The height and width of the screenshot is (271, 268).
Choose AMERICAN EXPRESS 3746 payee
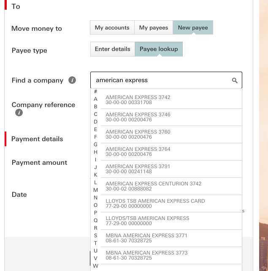coord(171,117)
